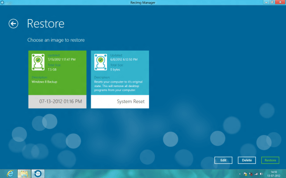
Task: Show hidden tray icons arrow
Action: 240,174
